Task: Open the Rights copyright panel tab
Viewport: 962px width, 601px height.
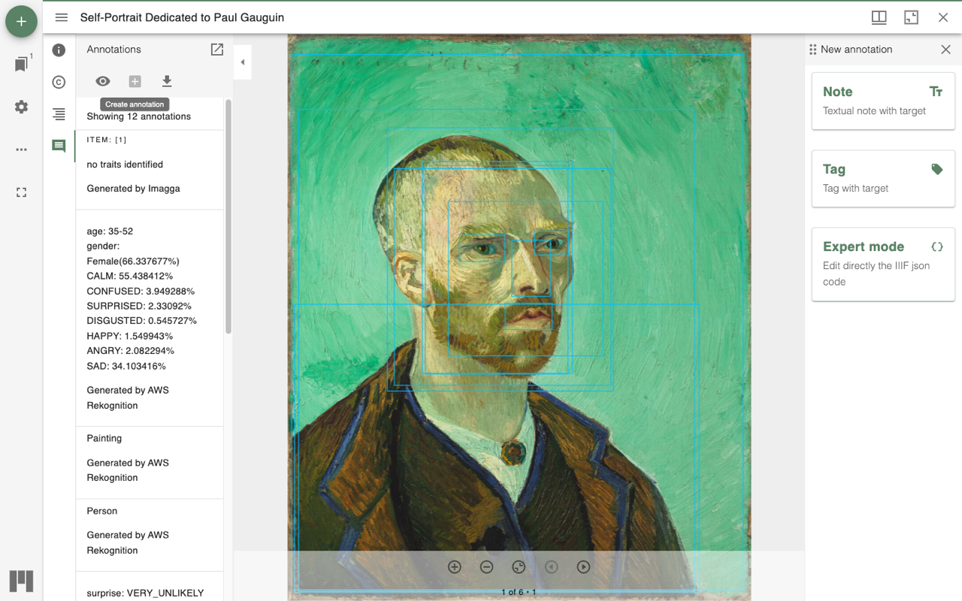Action: click(x=59, y=82)
